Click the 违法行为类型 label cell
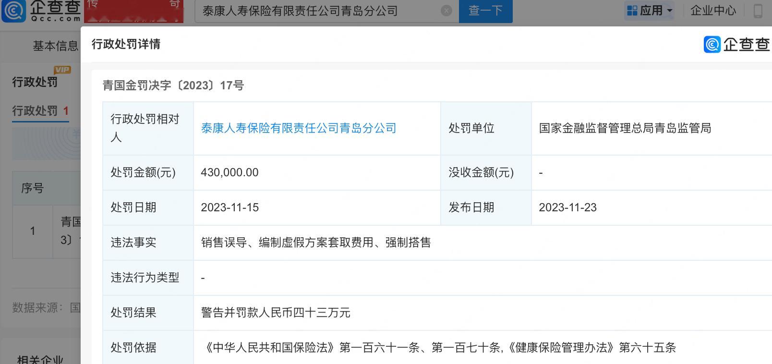Viewport: 772px width, 364px height. point(148,278)
